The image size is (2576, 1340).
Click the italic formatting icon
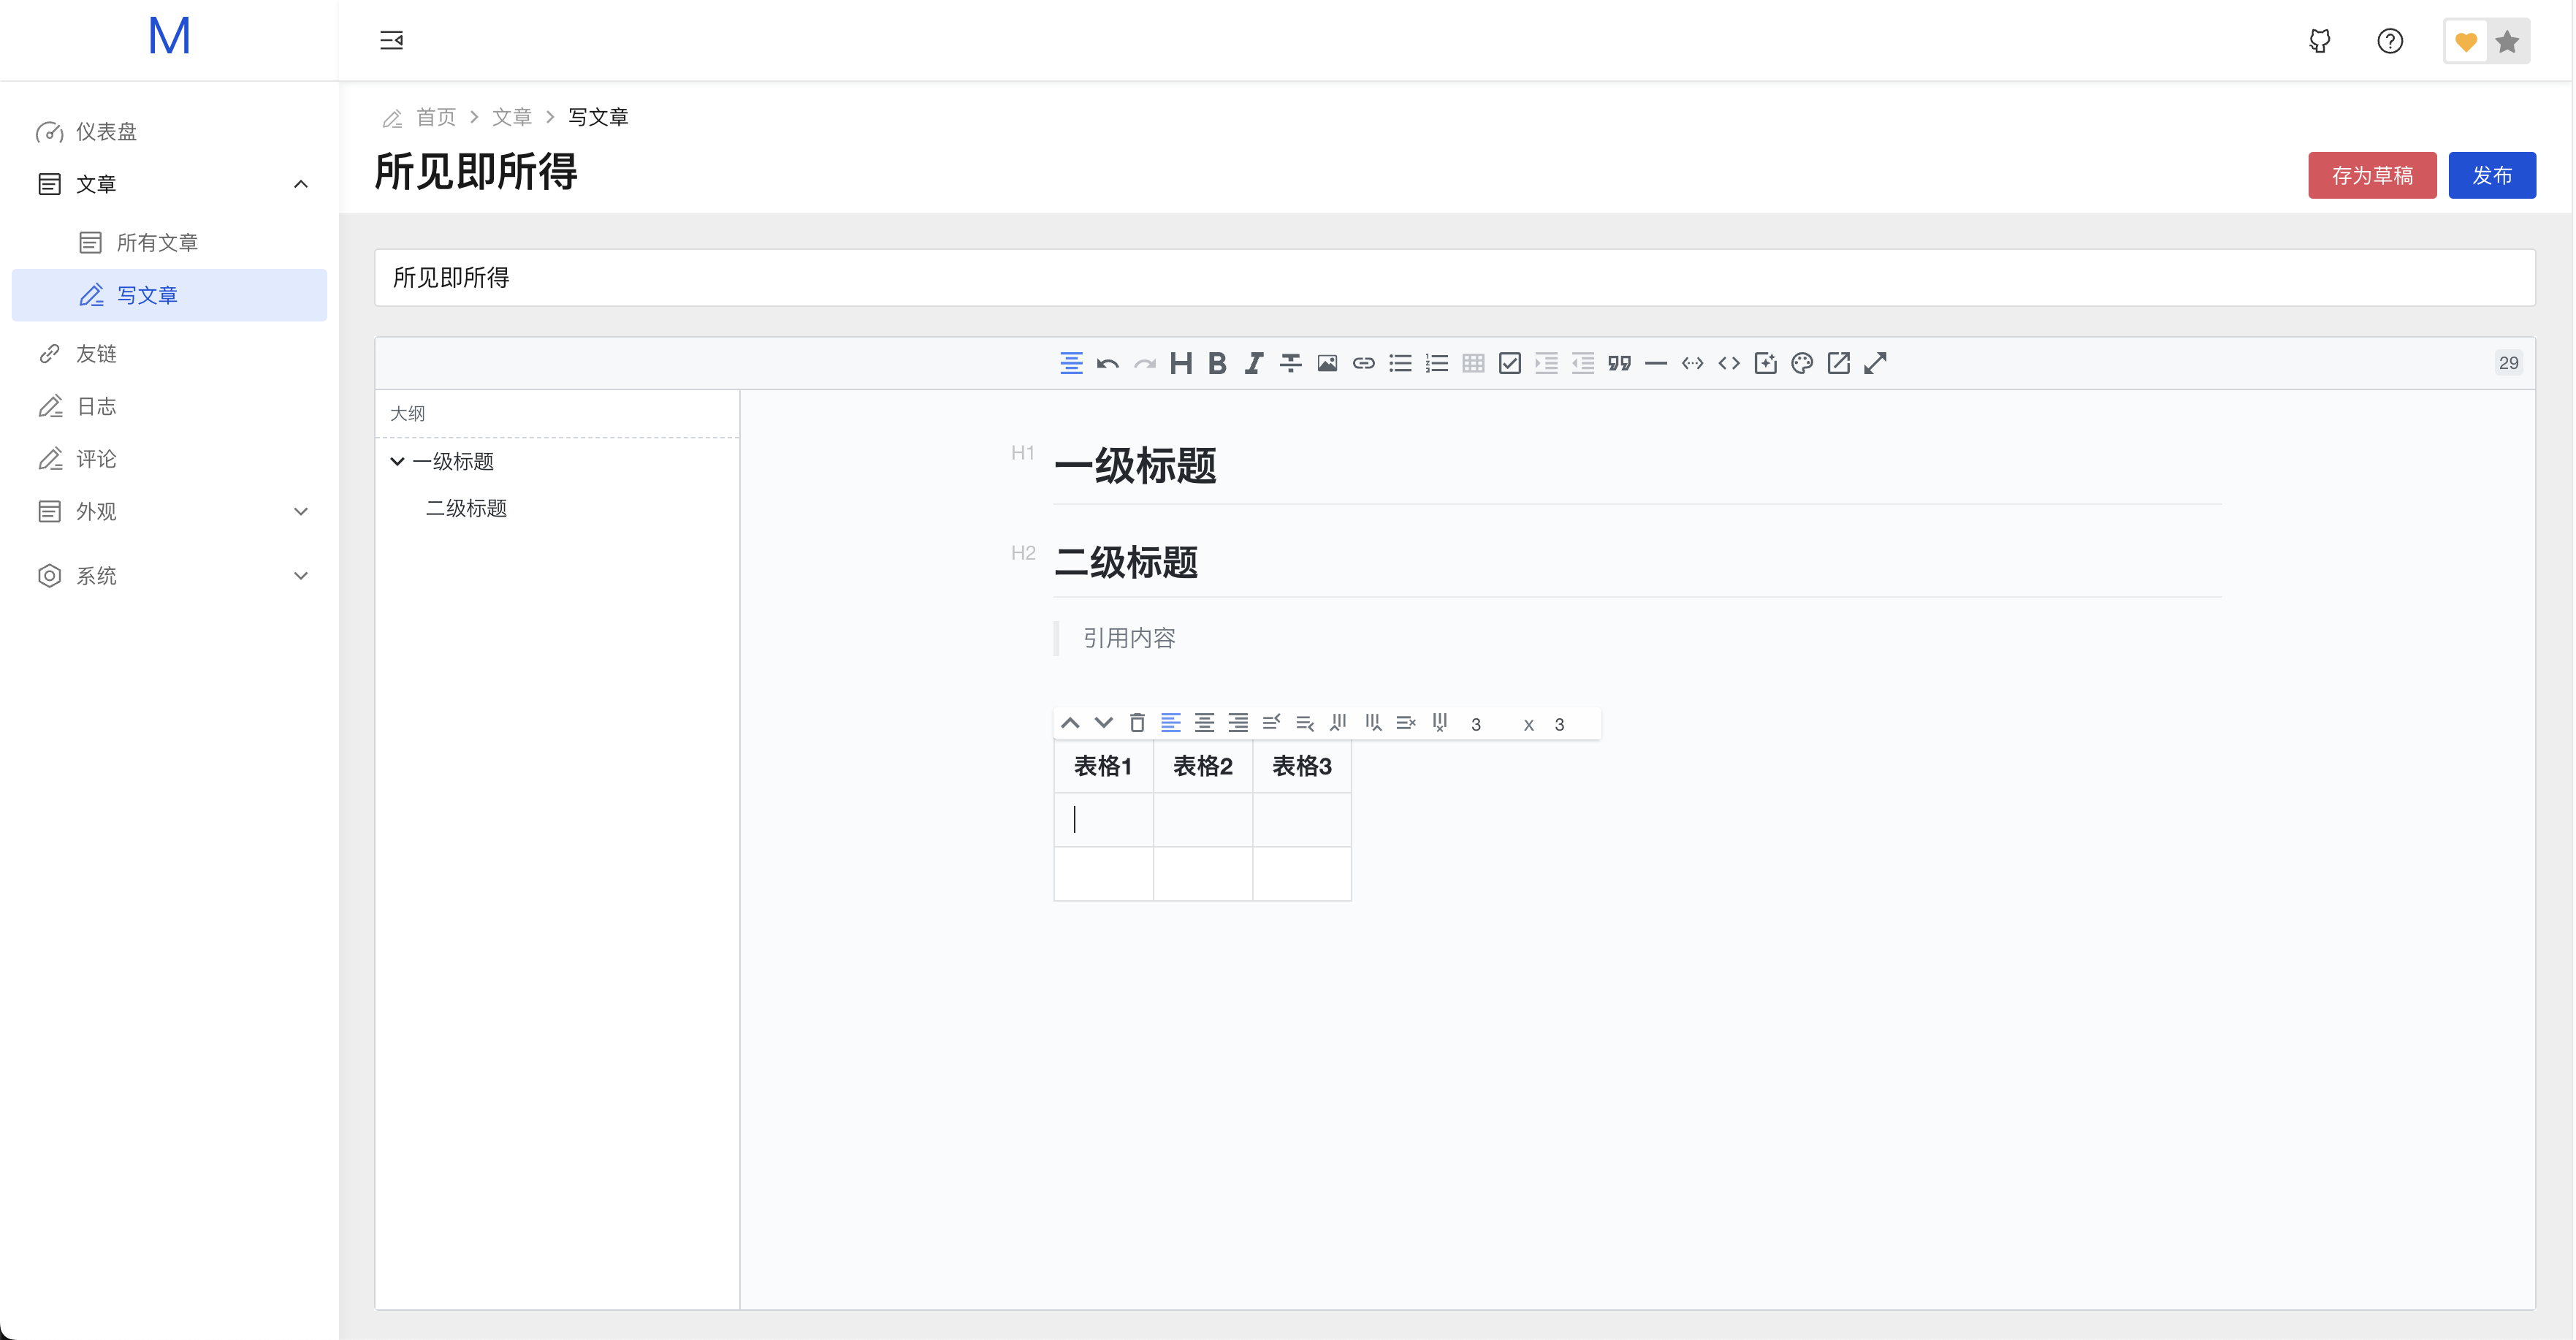coord(1254,363)
